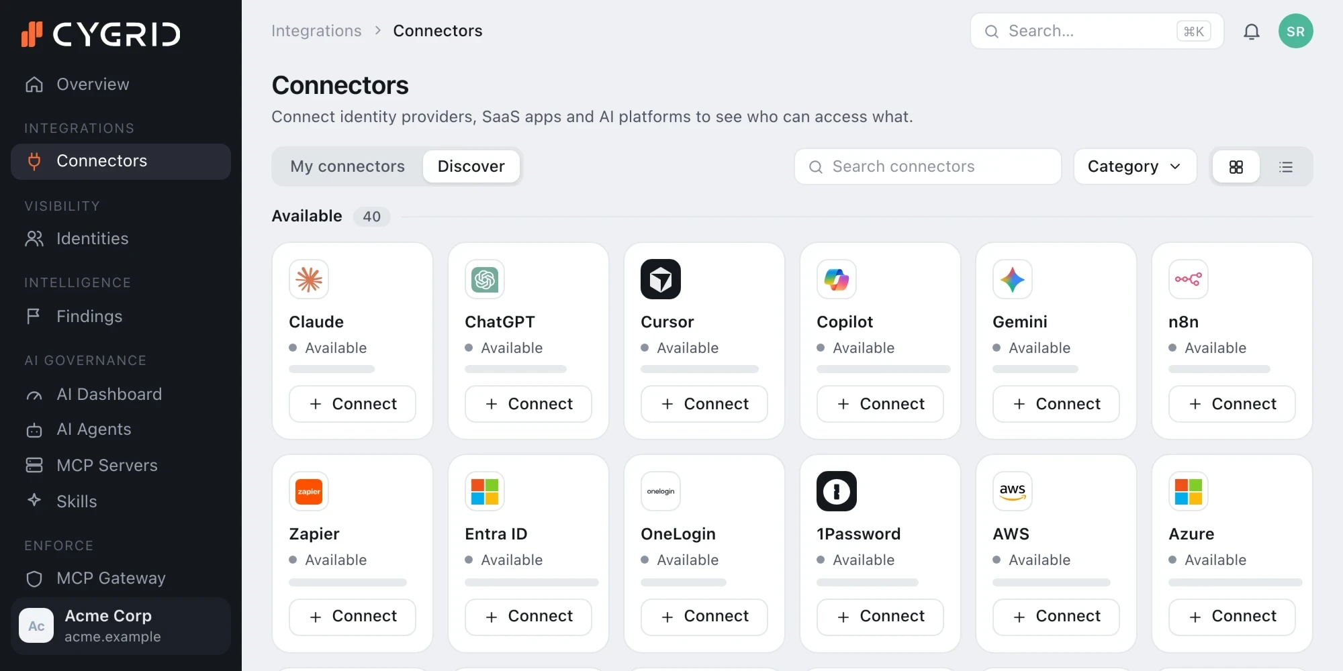Open AI Dashboard in the sidebar
Image resolution: width=1343 pixels, height=671 pixels.
[121, 395]
